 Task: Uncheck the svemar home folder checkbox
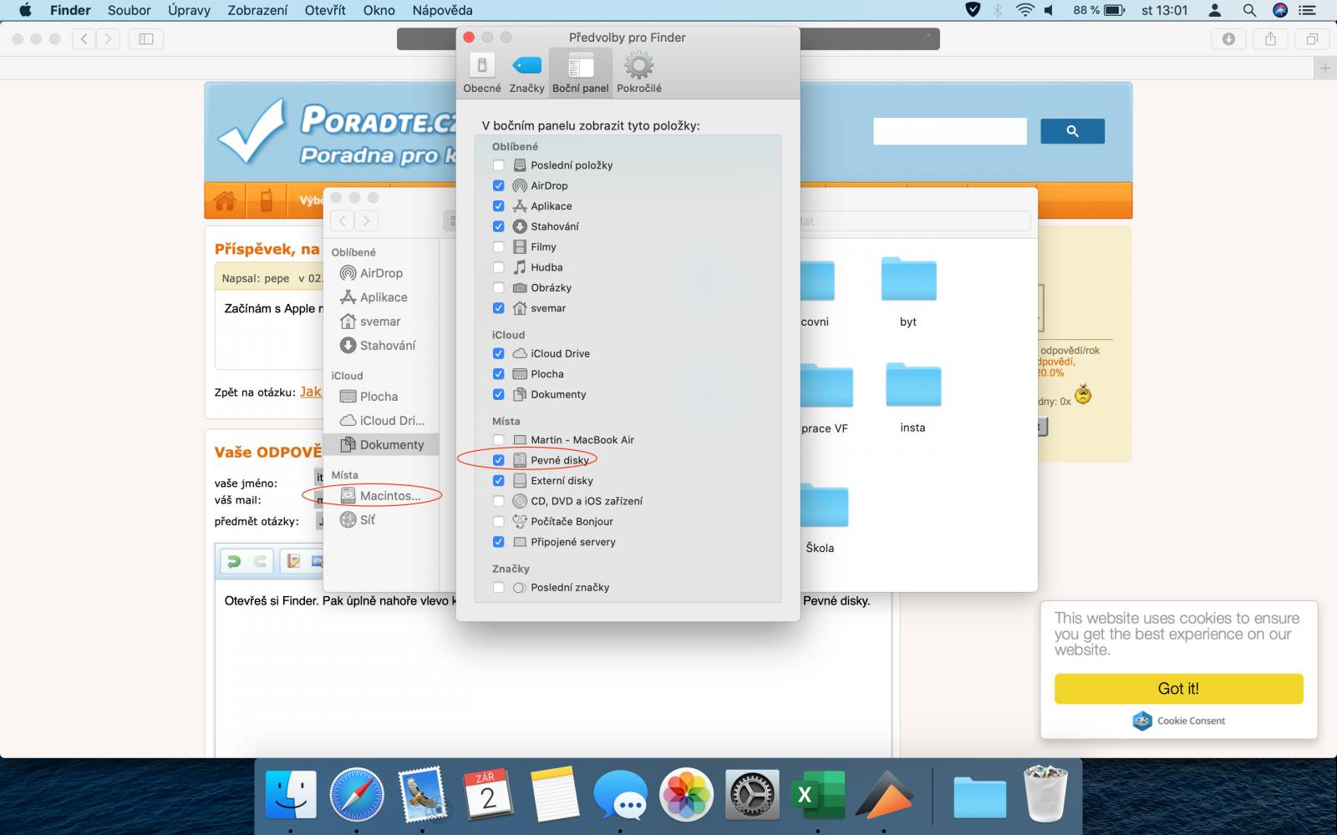coord(499,308)
